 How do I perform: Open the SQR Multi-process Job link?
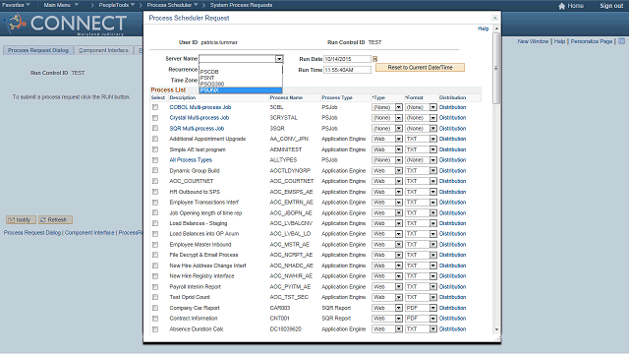click(197, 129)
